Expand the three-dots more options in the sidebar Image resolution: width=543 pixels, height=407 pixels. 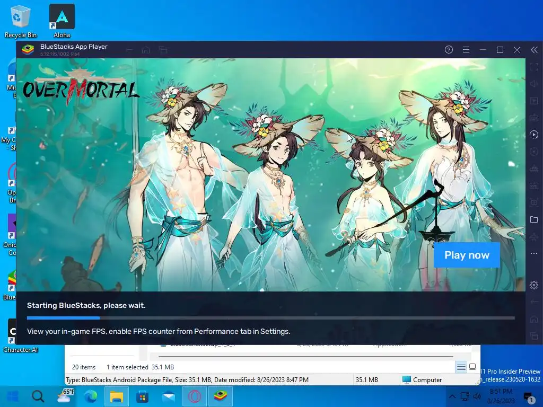[534, 253]
